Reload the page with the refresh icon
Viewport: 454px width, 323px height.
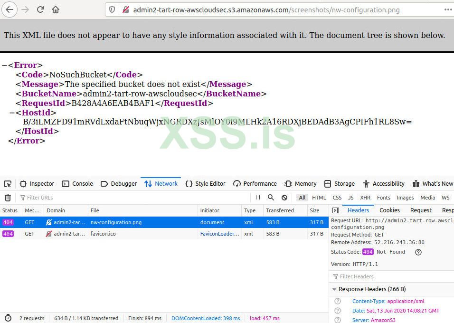click(40, 9)
